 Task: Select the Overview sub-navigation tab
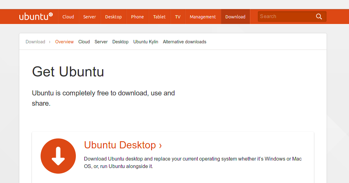pos(64,42)
